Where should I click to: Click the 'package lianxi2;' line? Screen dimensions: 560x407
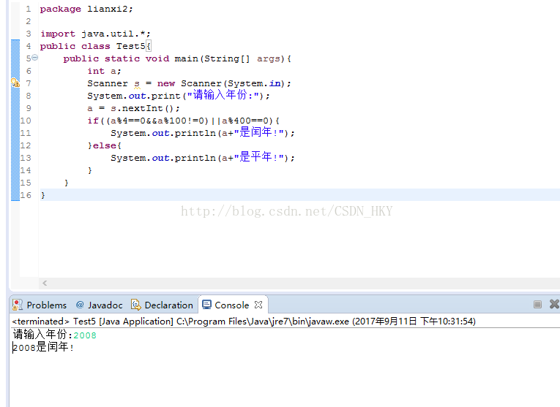pos(86,9)
